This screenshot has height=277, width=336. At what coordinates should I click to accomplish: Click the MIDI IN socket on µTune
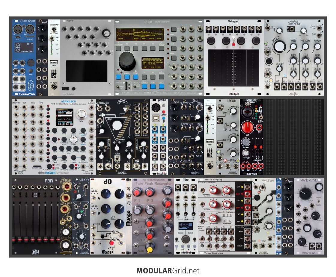18,29
